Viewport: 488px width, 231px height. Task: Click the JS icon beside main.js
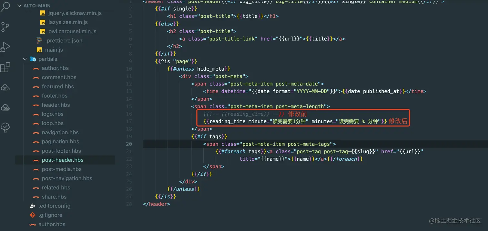[x=39, y=50]
